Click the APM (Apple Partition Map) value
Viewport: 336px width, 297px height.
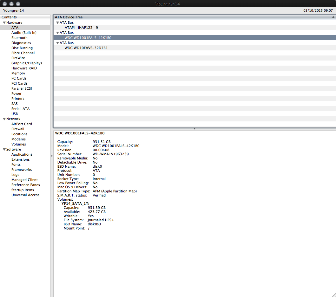tap(115, 191)
